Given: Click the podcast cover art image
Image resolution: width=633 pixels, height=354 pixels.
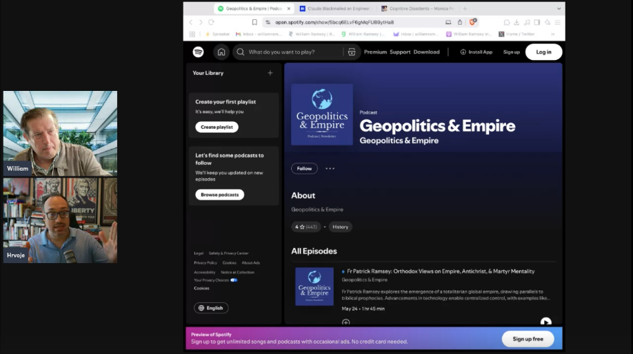Looking at the screenshot, I should (x=322, y=114).
